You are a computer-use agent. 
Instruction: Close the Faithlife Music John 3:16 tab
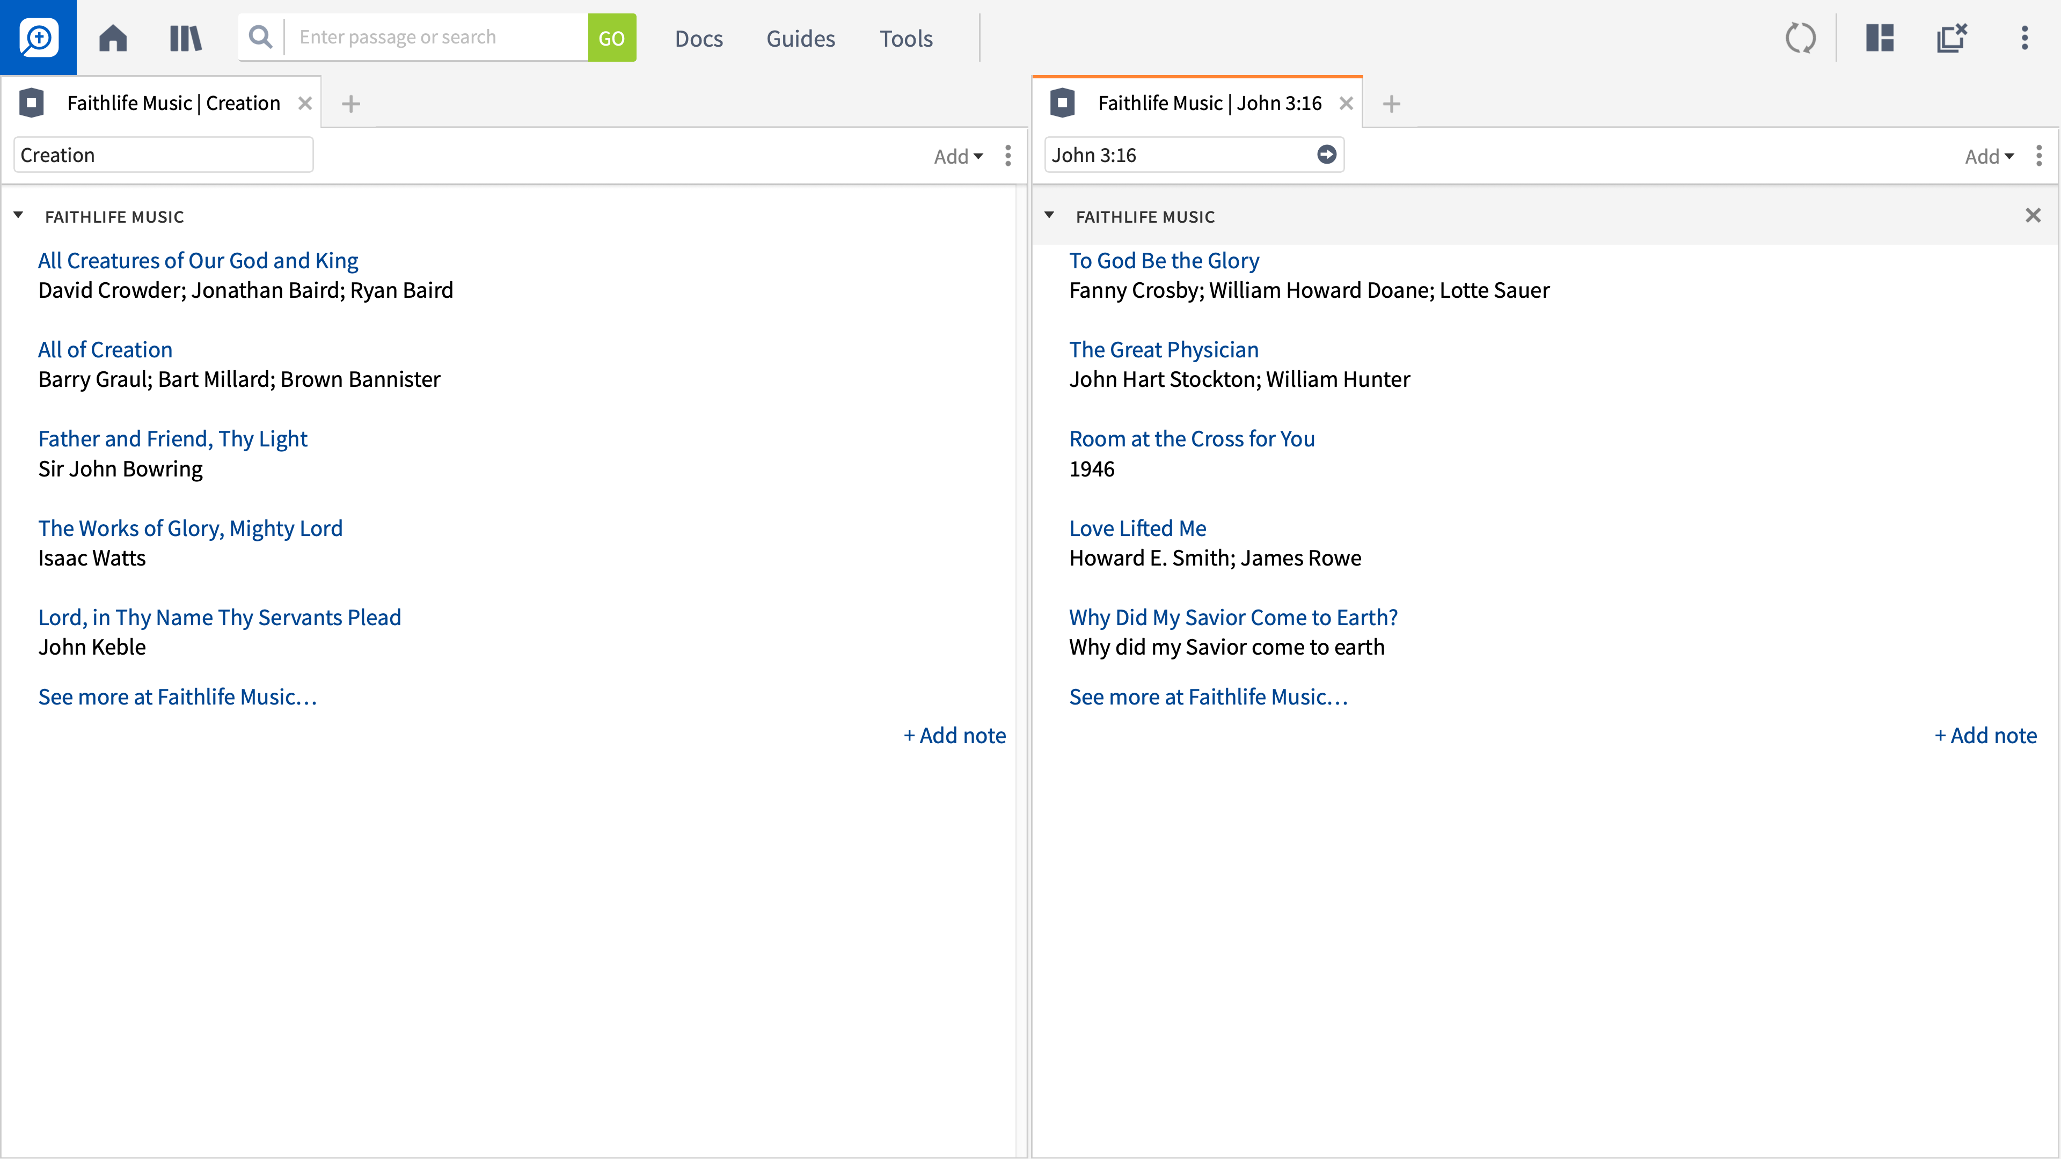pos(1347,103)
